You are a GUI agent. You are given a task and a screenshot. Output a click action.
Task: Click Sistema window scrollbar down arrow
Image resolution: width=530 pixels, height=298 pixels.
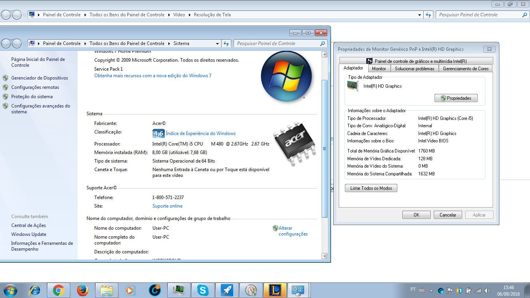tap(325, 256)
